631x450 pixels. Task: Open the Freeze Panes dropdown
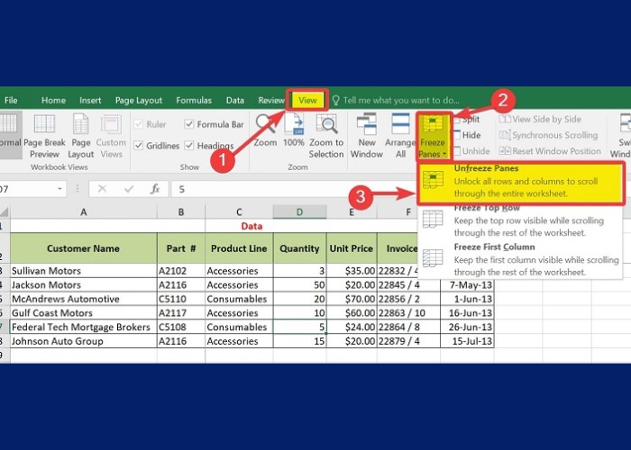433,135
